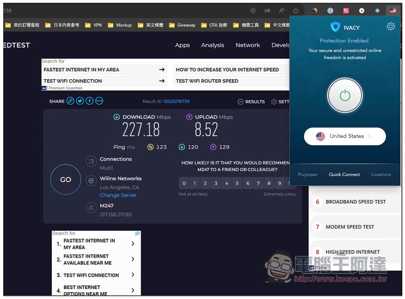Image resolution: width=405 pixels, height=299 pixels.
Task: Click the upload ping icon showing 129
Action: pyautogui.click(x=213, y=147)
